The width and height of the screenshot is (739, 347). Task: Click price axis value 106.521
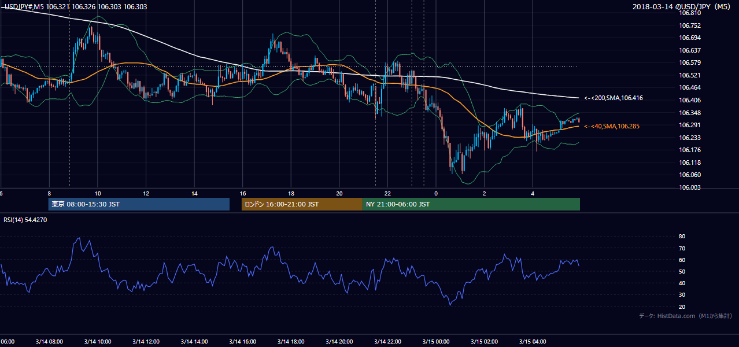(x=689, y=75)
